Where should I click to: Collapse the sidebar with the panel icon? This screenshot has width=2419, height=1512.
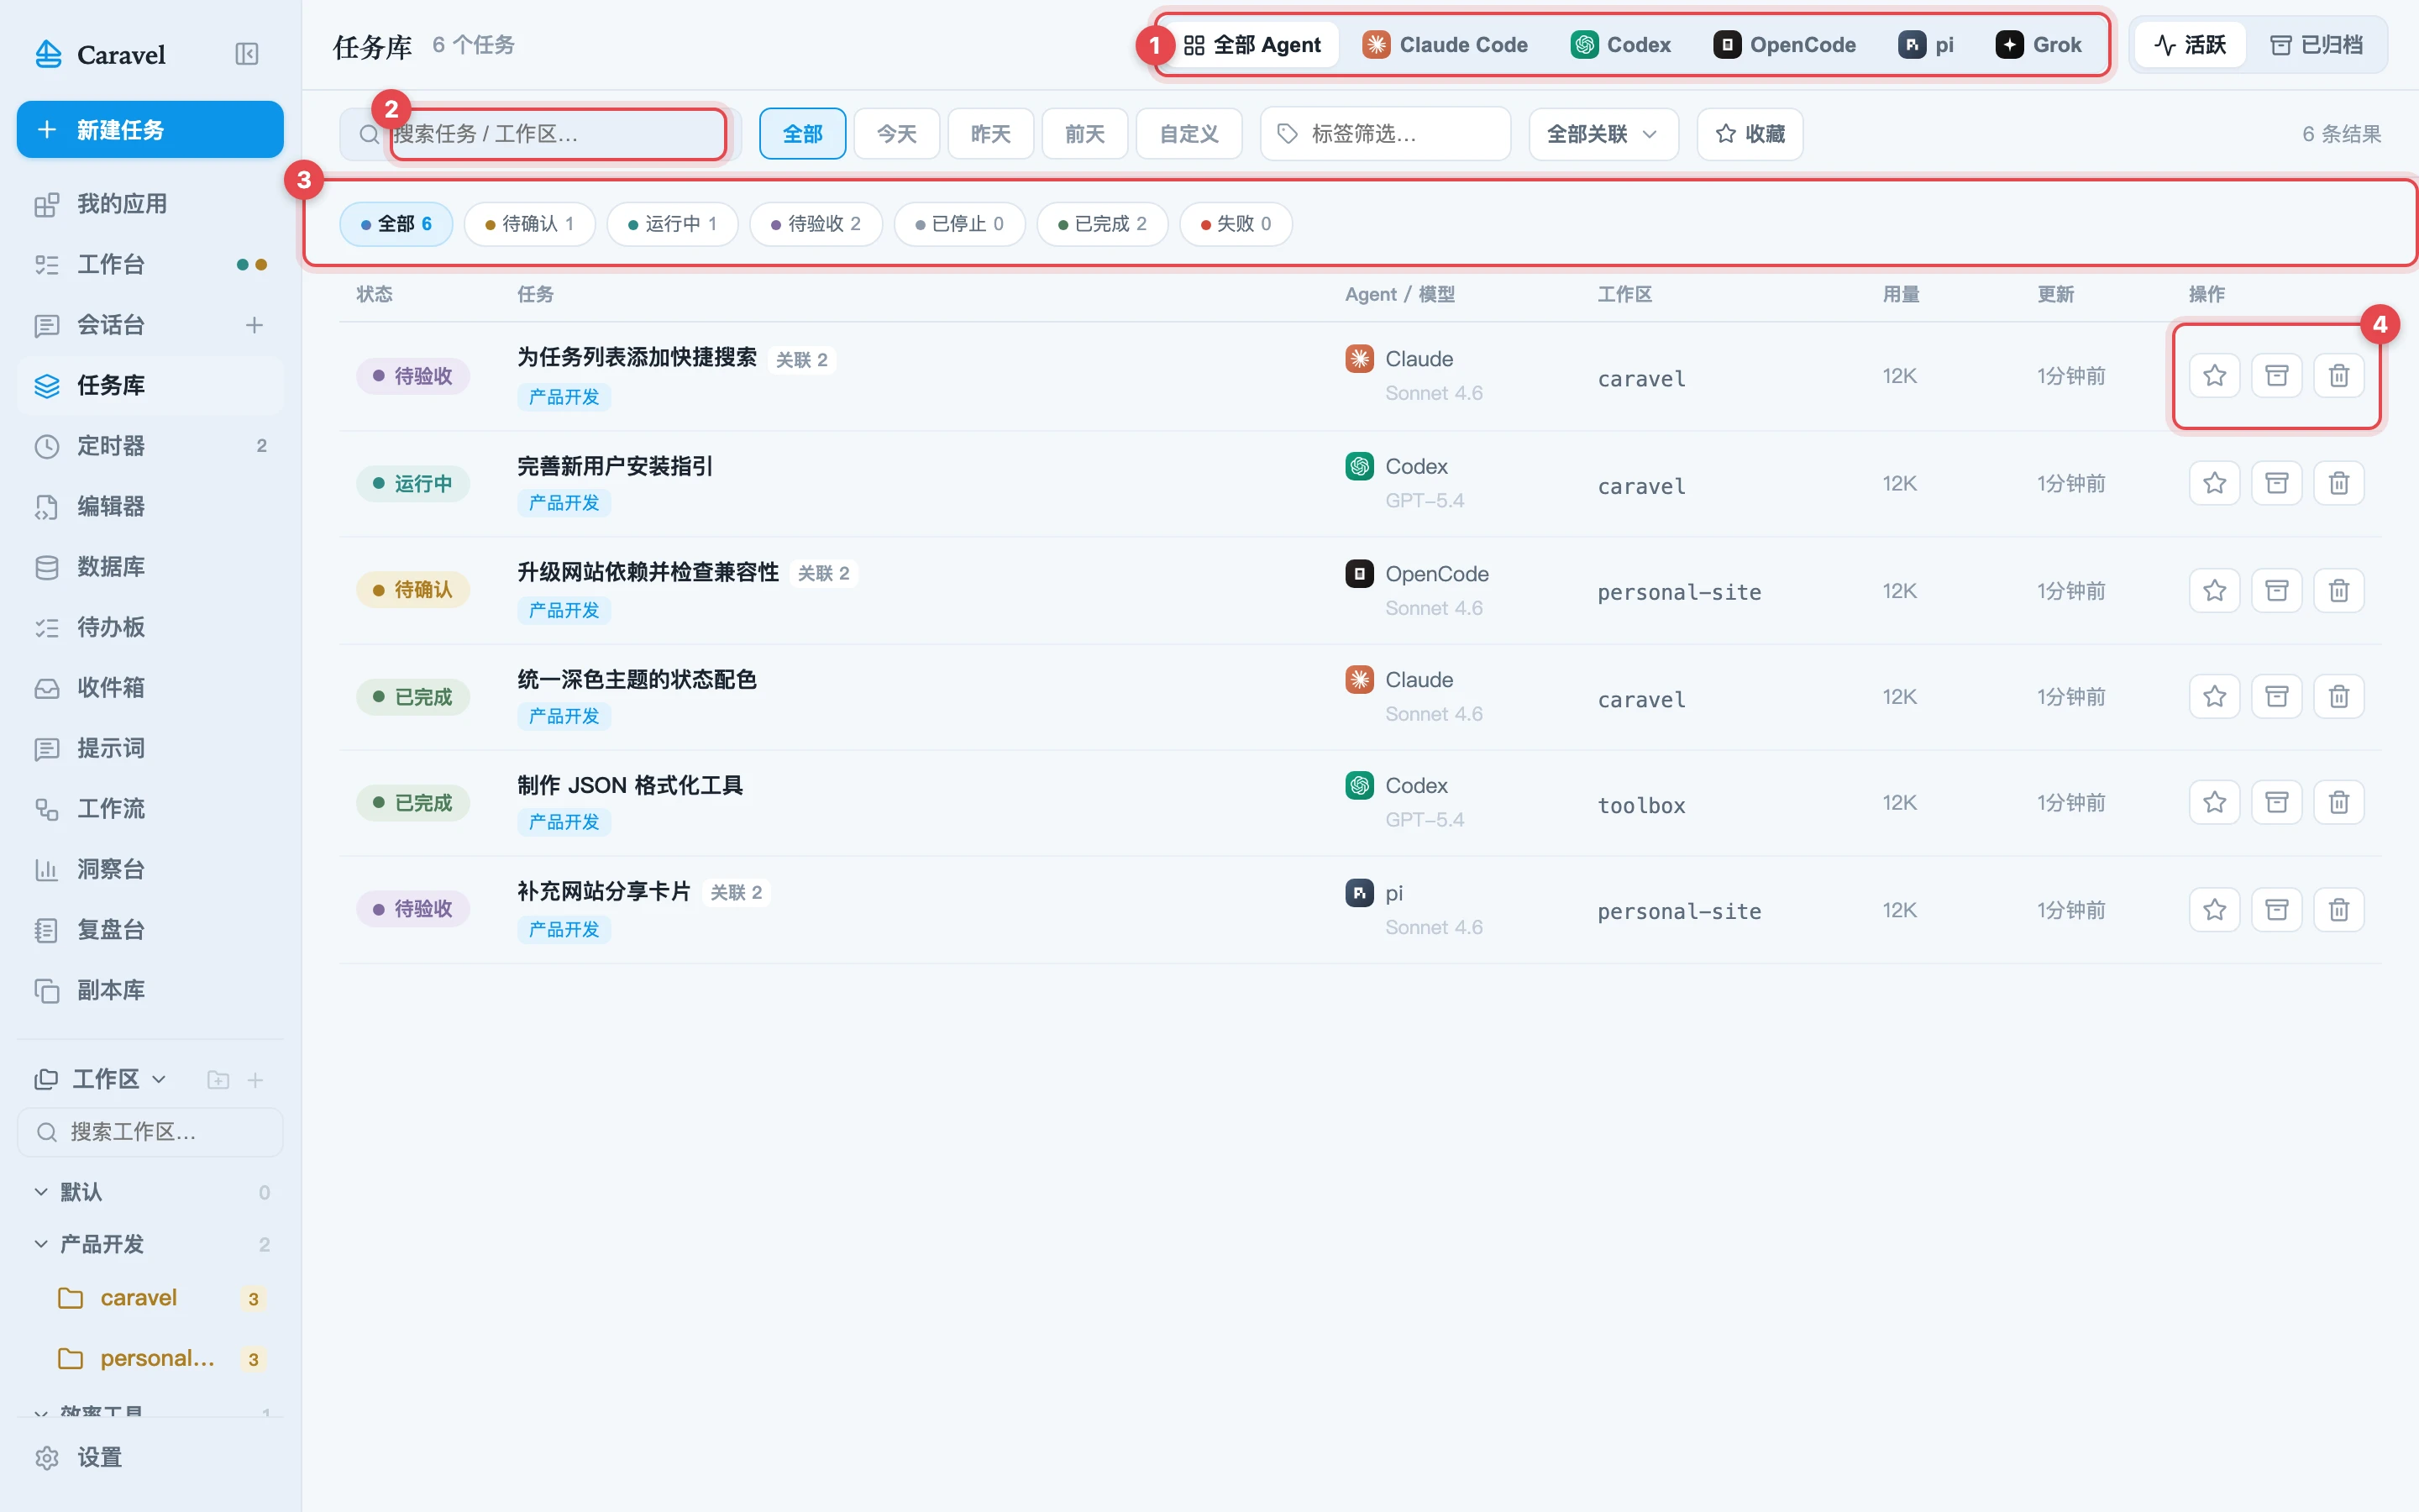click(x=247, y=54)
